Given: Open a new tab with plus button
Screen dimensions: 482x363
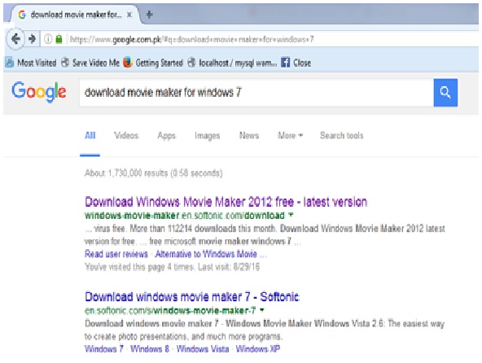Looking at the screenshot, I should pos(149,15).
